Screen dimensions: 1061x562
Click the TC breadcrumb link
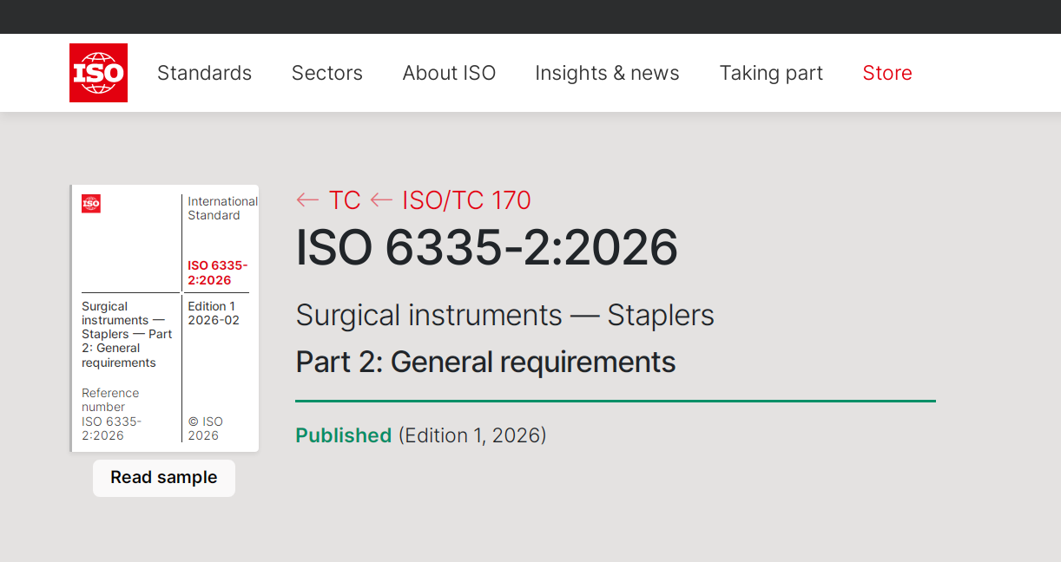click(x=344, y=200)
